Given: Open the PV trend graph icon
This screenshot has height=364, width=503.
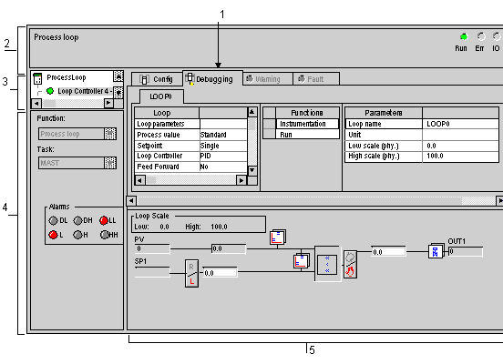Looking at the screenshot, I should 278,238.
